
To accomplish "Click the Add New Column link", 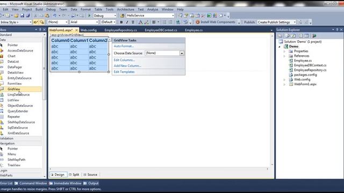I will click(x=127, y=65).
